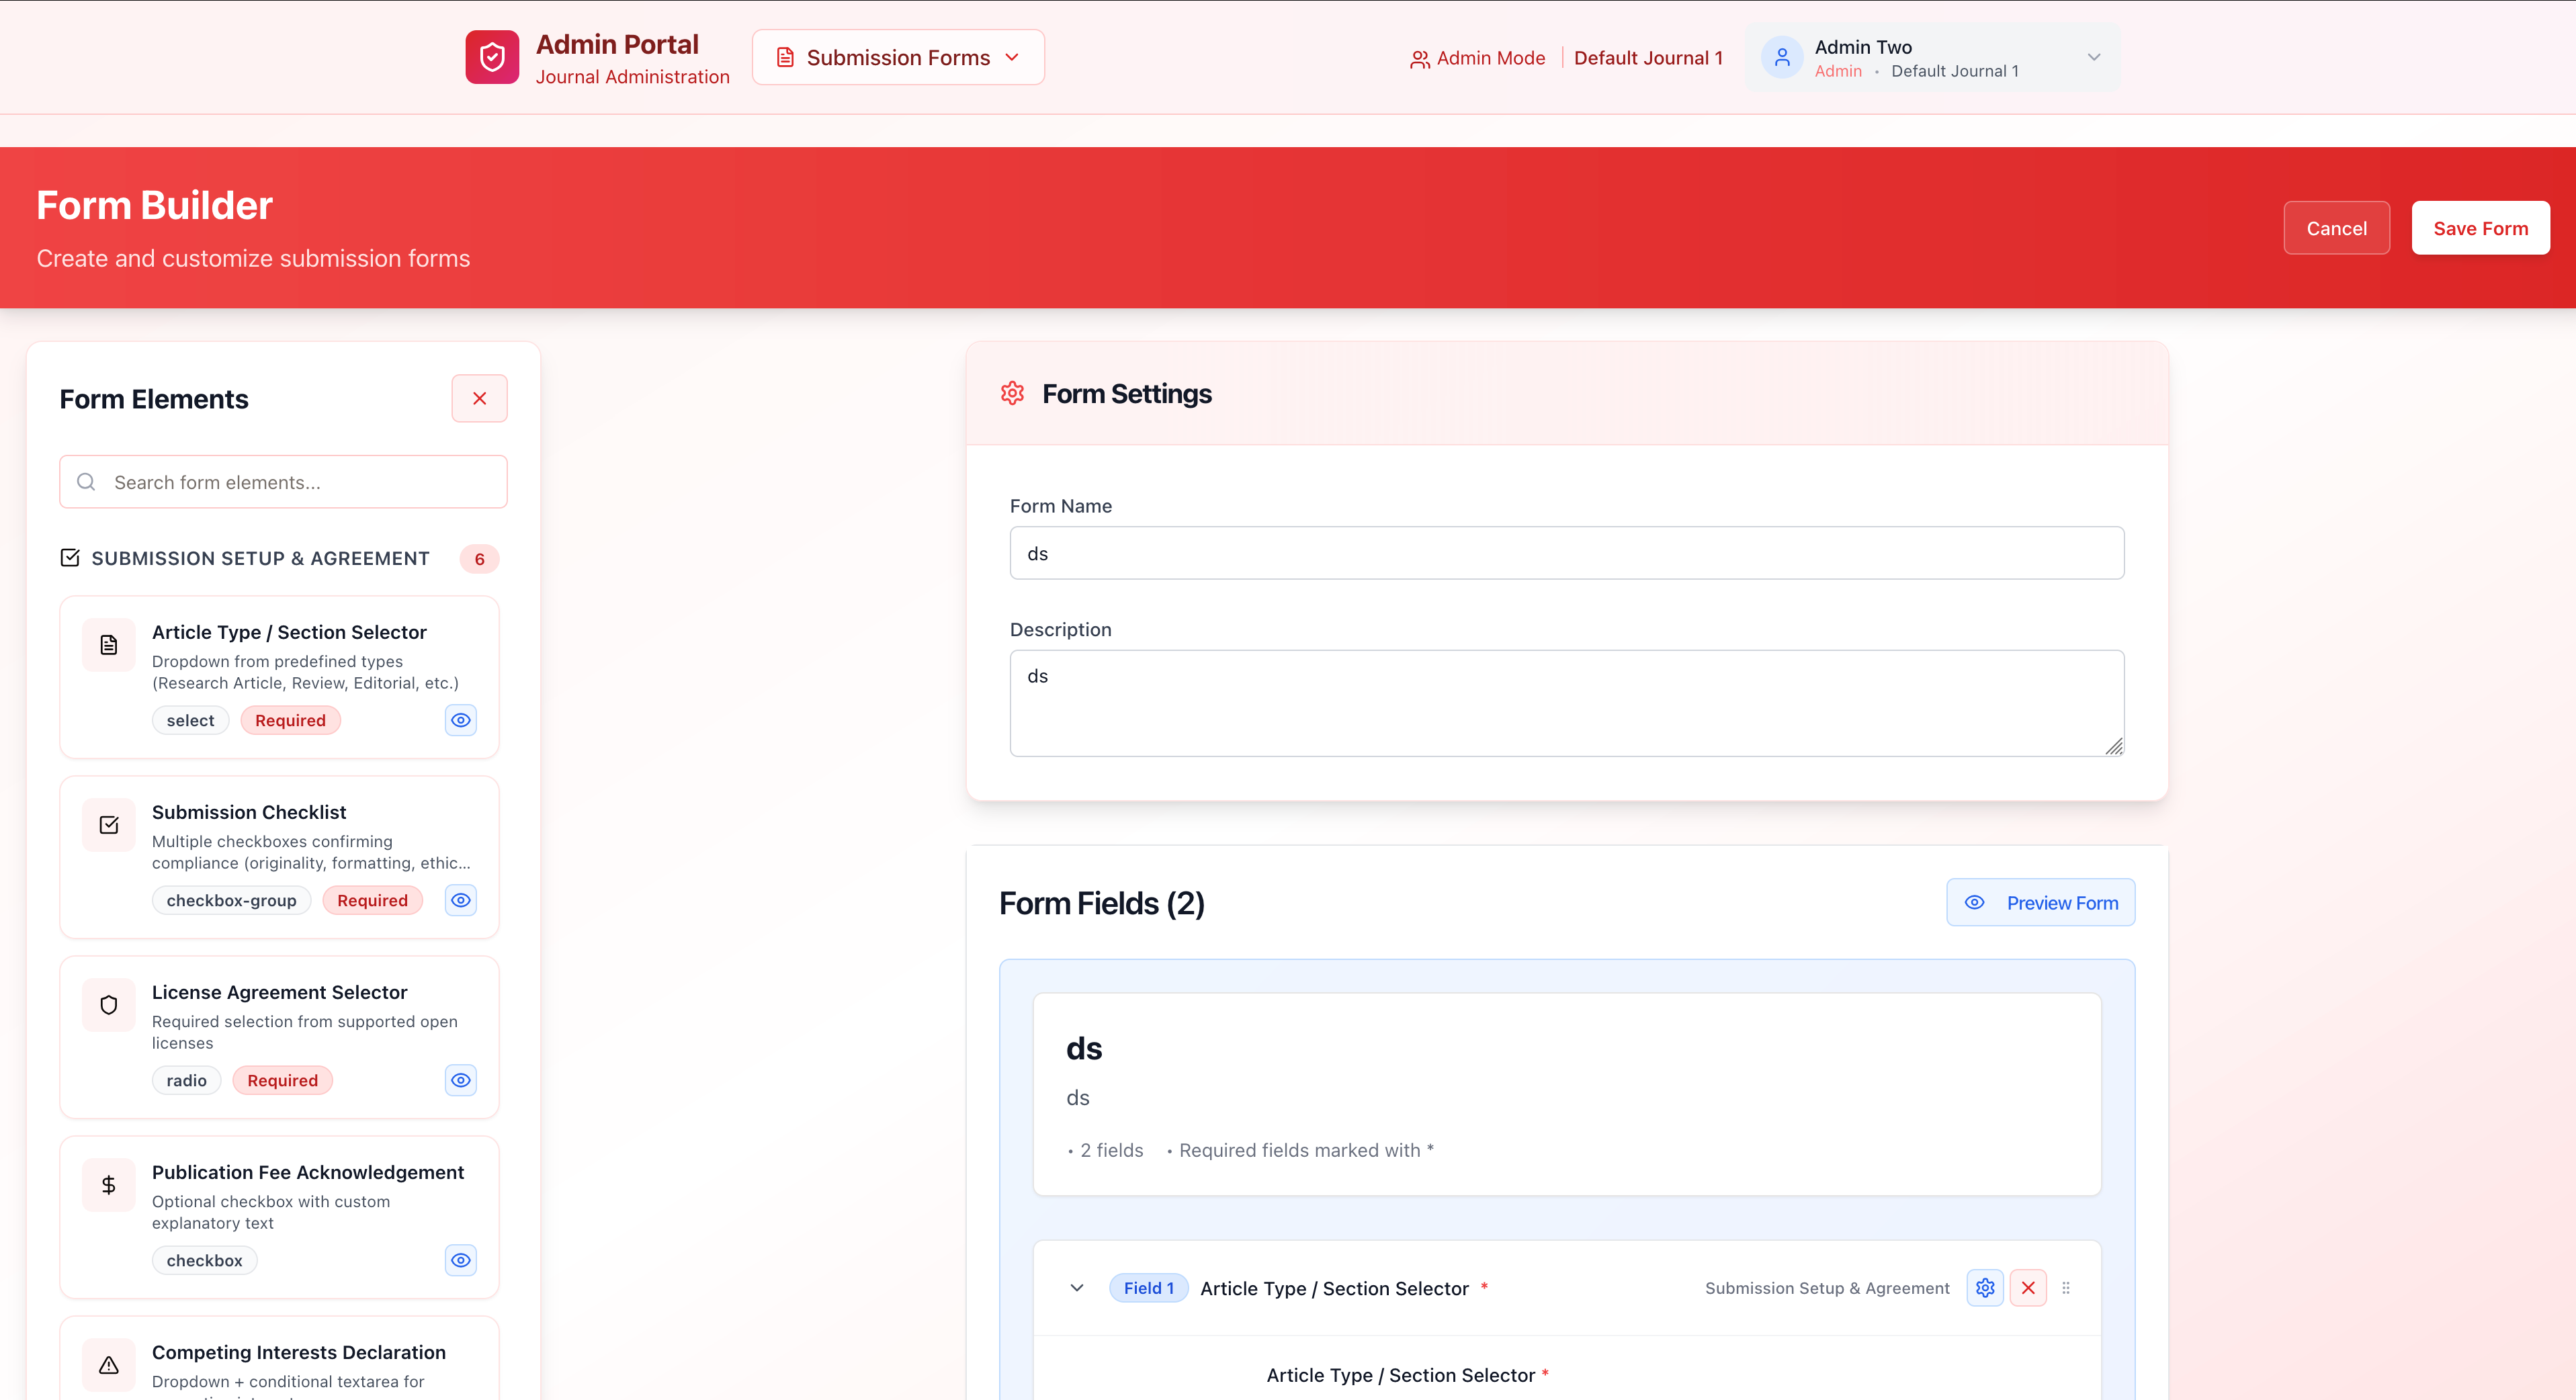Click the Form Builder page title
This screenshot has width=2576, height=1400.
[x=155, y=205]
